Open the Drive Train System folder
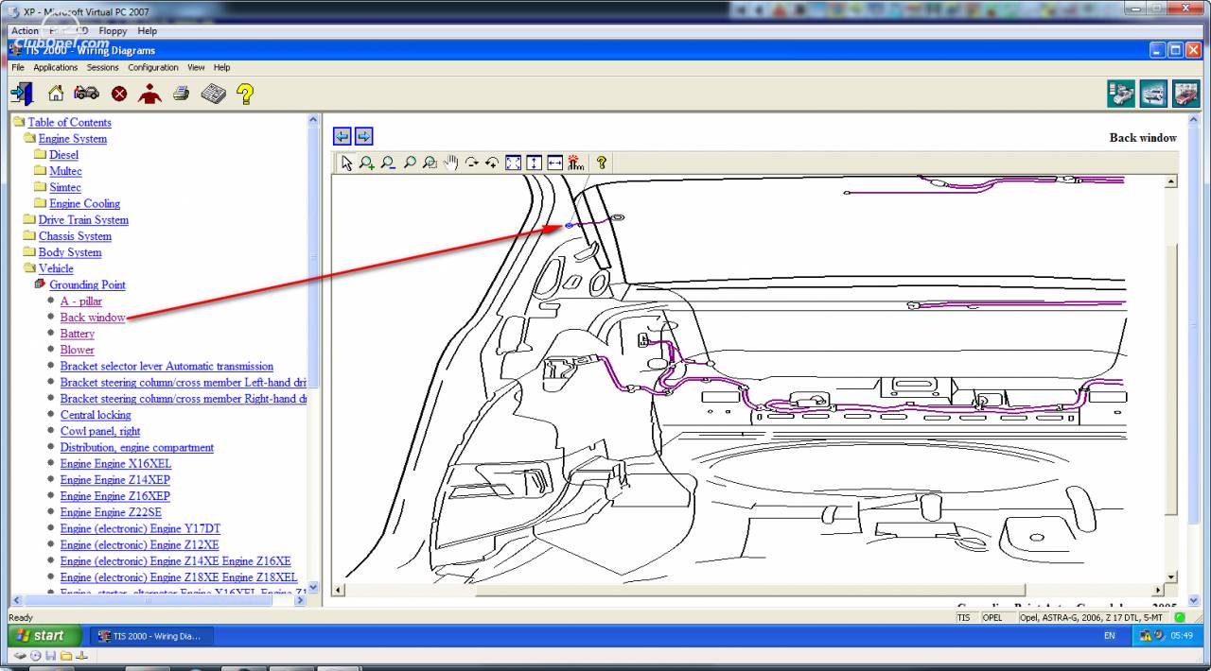The height and width of the screenshot is (671, 1211). click(x=83, y=219)
